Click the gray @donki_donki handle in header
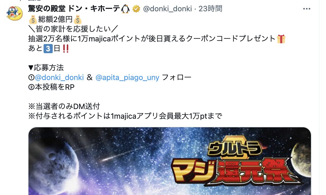 coord(167,9)
